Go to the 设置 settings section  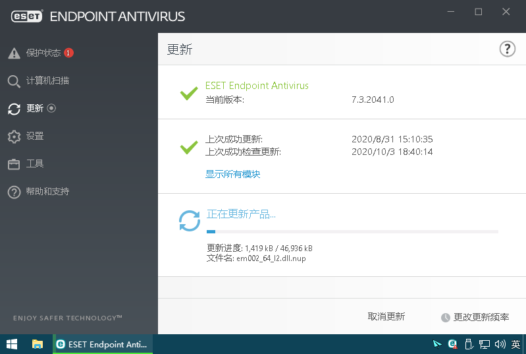pos(35,136)
